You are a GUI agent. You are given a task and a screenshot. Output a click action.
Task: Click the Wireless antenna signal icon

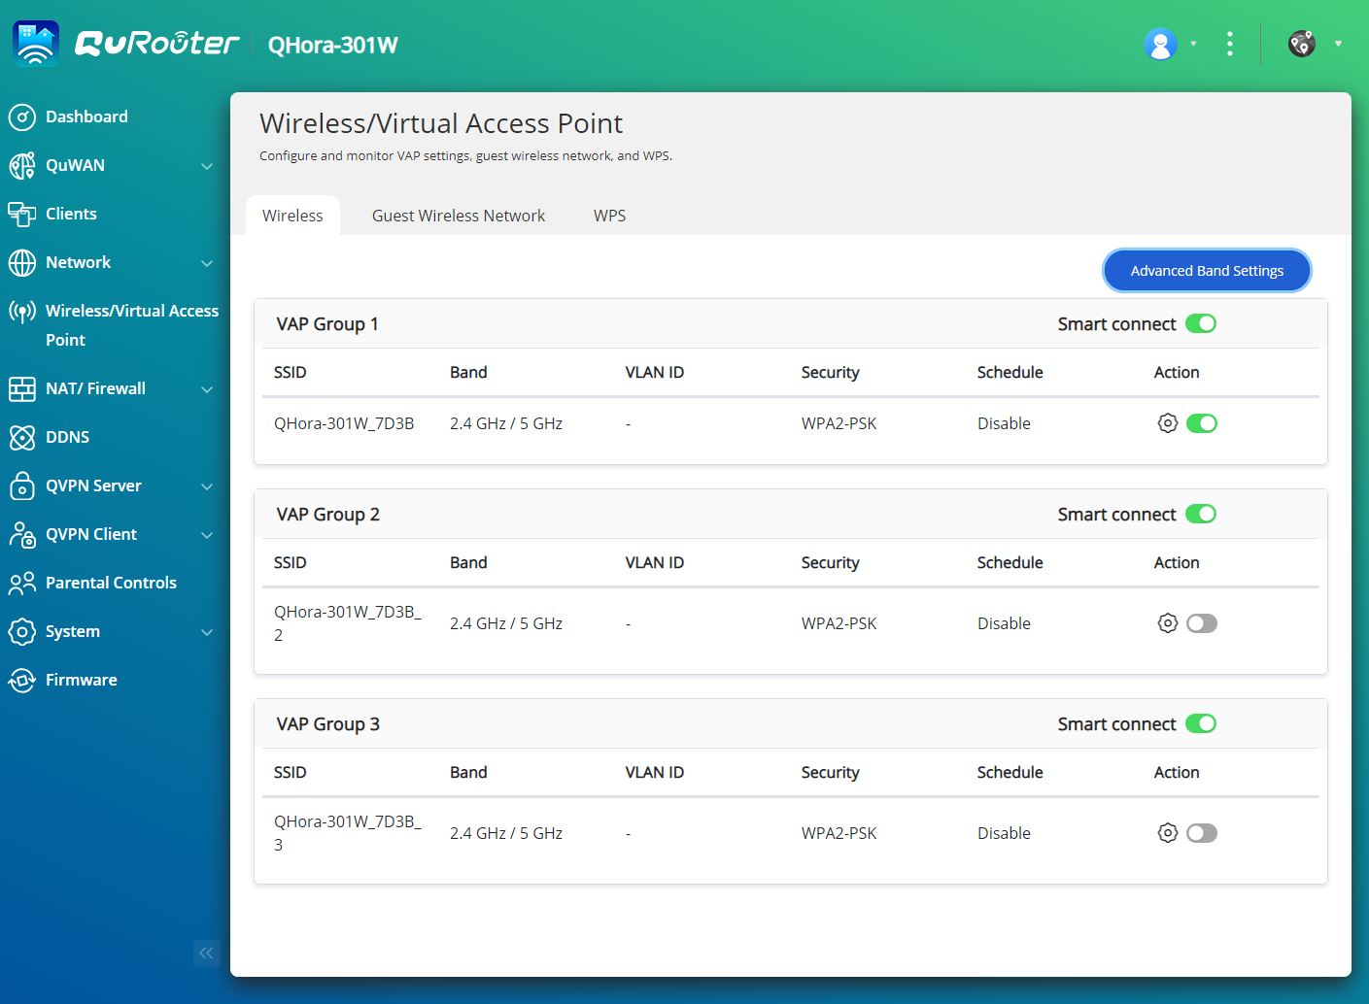point(22,311)
